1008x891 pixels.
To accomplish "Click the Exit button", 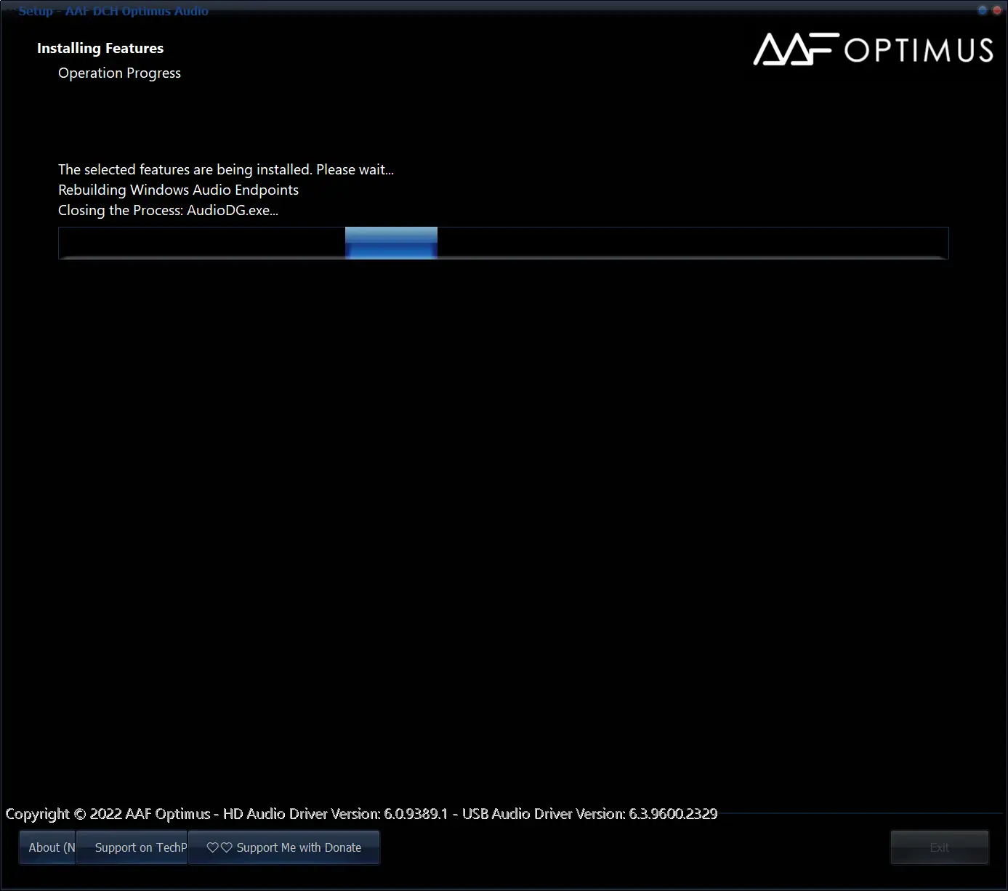I will (939, 847).
